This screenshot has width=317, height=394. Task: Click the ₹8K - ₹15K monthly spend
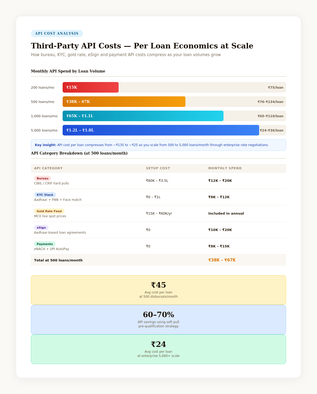219,246
